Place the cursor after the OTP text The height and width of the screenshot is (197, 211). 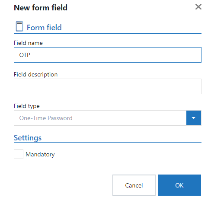point(31,55)
